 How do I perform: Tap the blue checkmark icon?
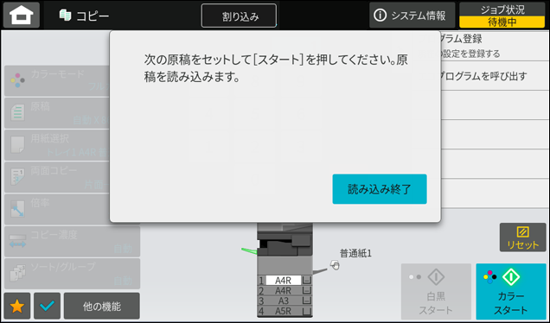47,307
